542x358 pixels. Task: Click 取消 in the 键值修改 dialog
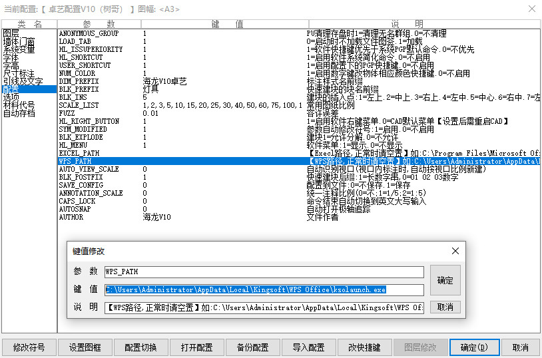[x=445, y=307]
